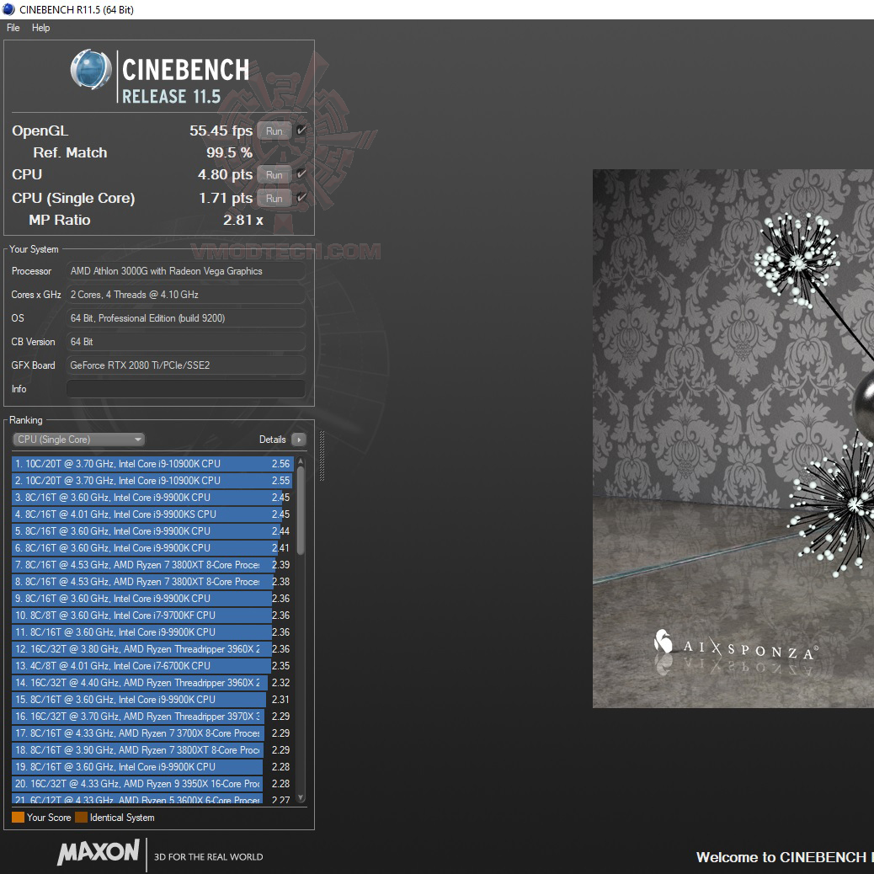Select ranking row 4 i9-9900KS CPU
This screenshot has width=874, height=874.
[x=152, y=514]
